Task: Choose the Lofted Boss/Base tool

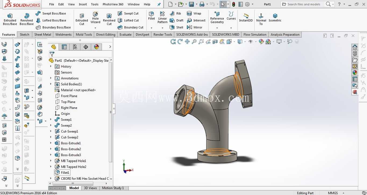Action: click(51, 20)
